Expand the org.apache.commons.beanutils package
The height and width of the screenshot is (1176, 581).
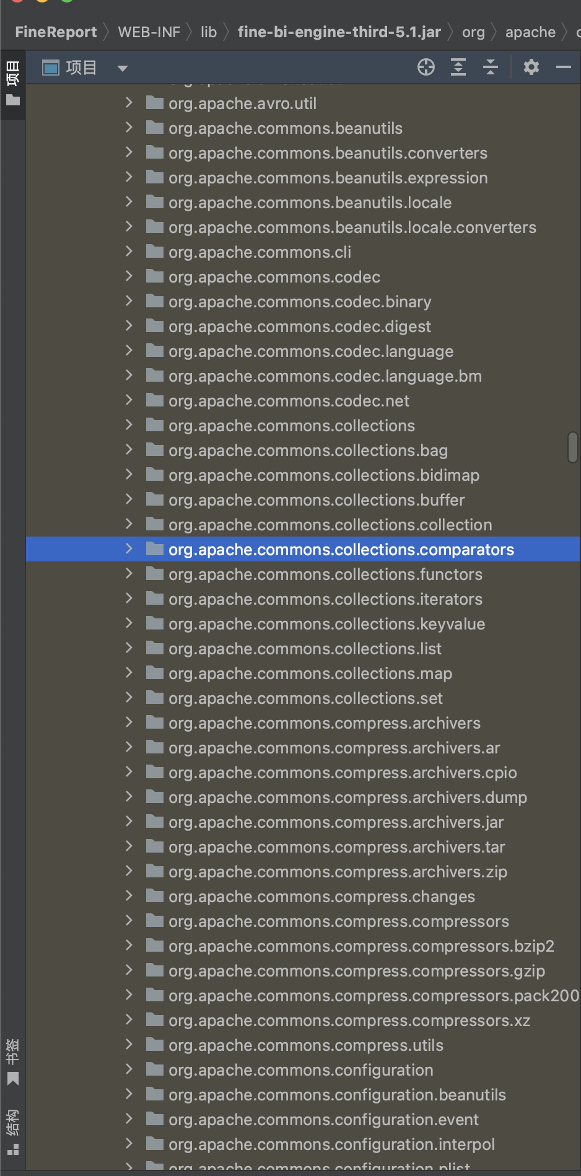pyautogui.click(x=129, y=128)
